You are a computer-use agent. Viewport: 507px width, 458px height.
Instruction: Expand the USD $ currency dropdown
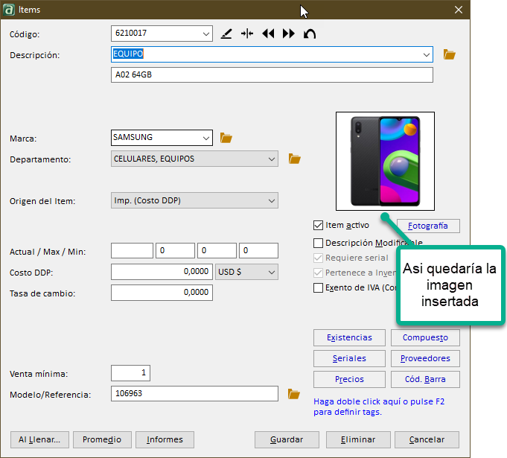(270, 272)
